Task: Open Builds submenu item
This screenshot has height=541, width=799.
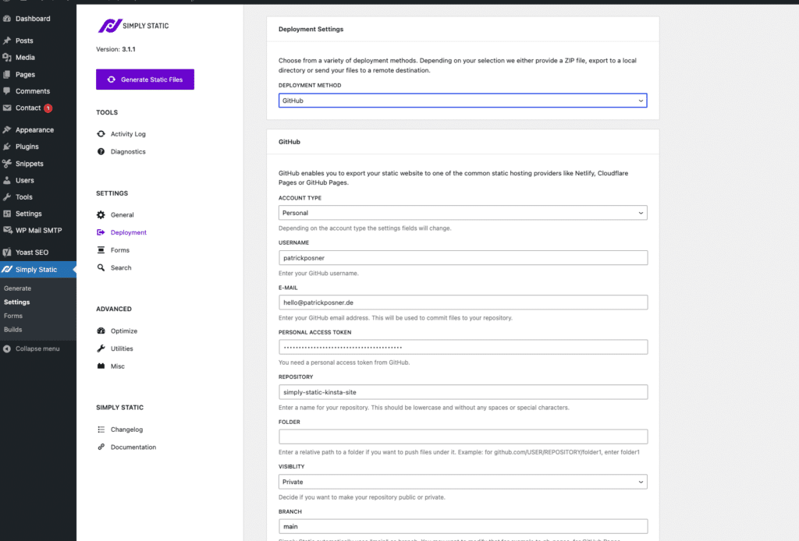Action: [x=12, y=329]
